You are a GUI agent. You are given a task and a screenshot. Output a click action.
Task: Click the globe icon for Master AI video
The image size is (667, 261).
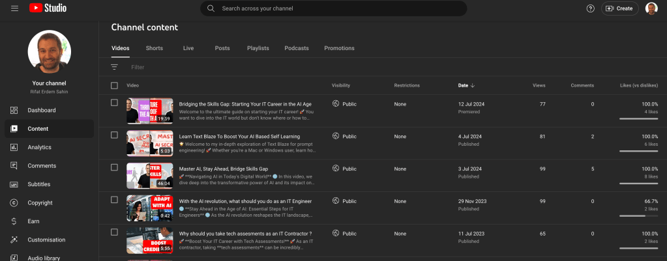[336, 169]
